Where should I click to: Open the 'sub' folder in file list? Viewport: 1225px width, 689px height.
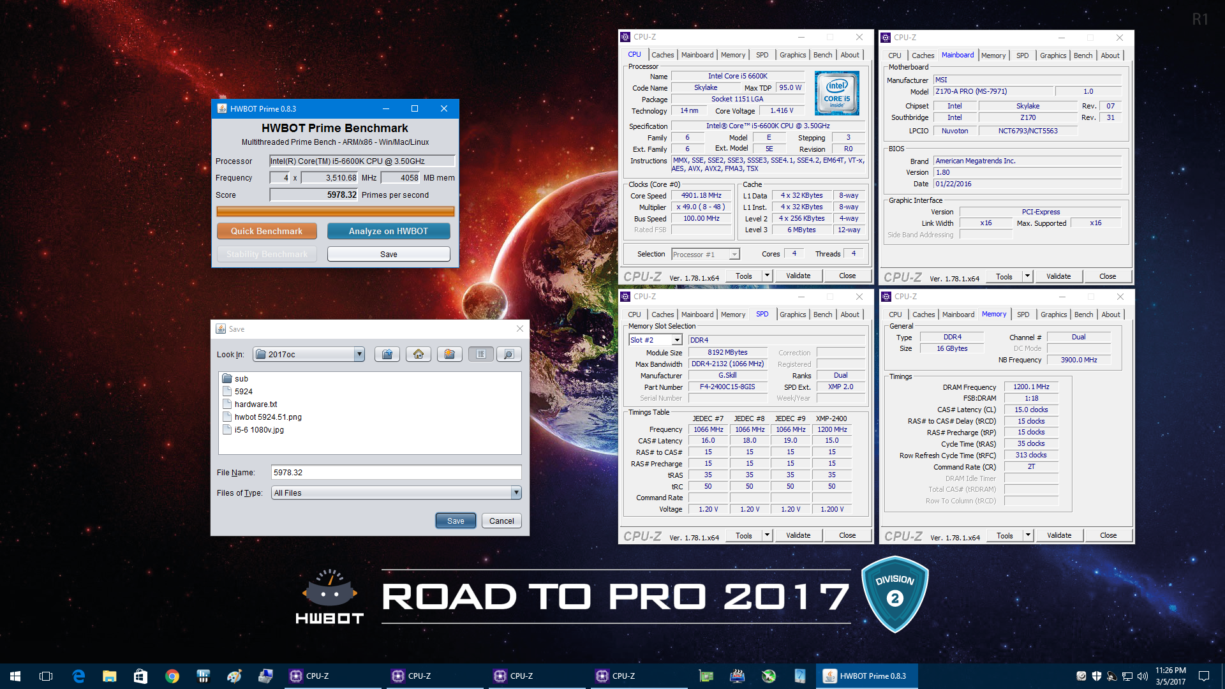pyautogui.click(x=235, y=378)
